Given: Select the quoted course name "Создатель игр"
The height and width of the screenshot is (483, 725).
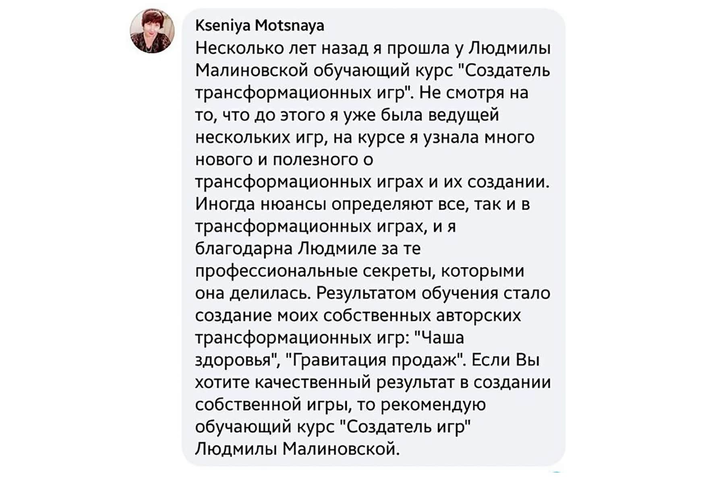Looking at the screenshot, I should (x=406, y=427).
